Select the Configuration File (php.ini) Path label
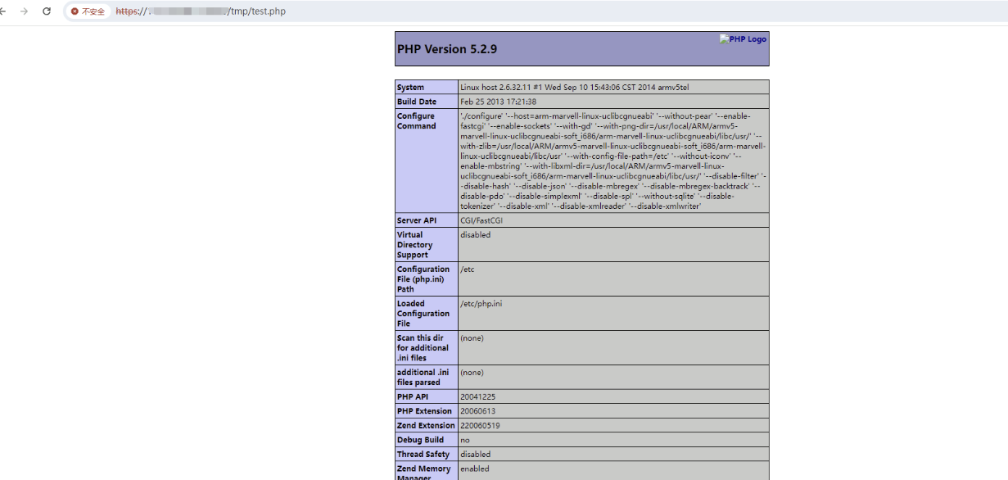The image size is (1008, 480). tap(423, 279)
